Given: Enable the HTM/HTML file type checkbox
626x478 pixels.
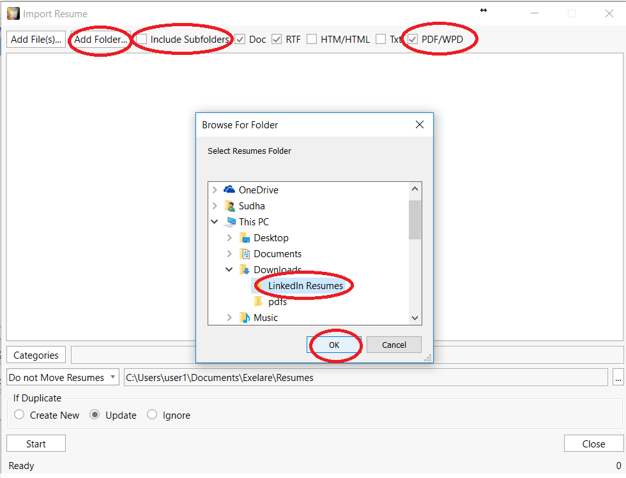Looking at the screenshot, I should 312,39.
